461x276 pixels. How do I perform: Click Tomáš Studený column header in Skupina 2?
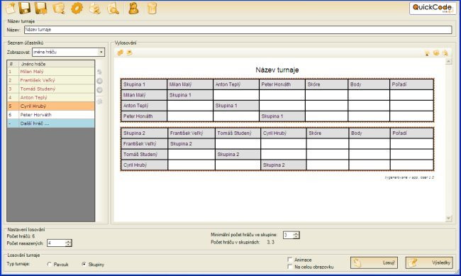pyautogui.click(x=238, y=133)
